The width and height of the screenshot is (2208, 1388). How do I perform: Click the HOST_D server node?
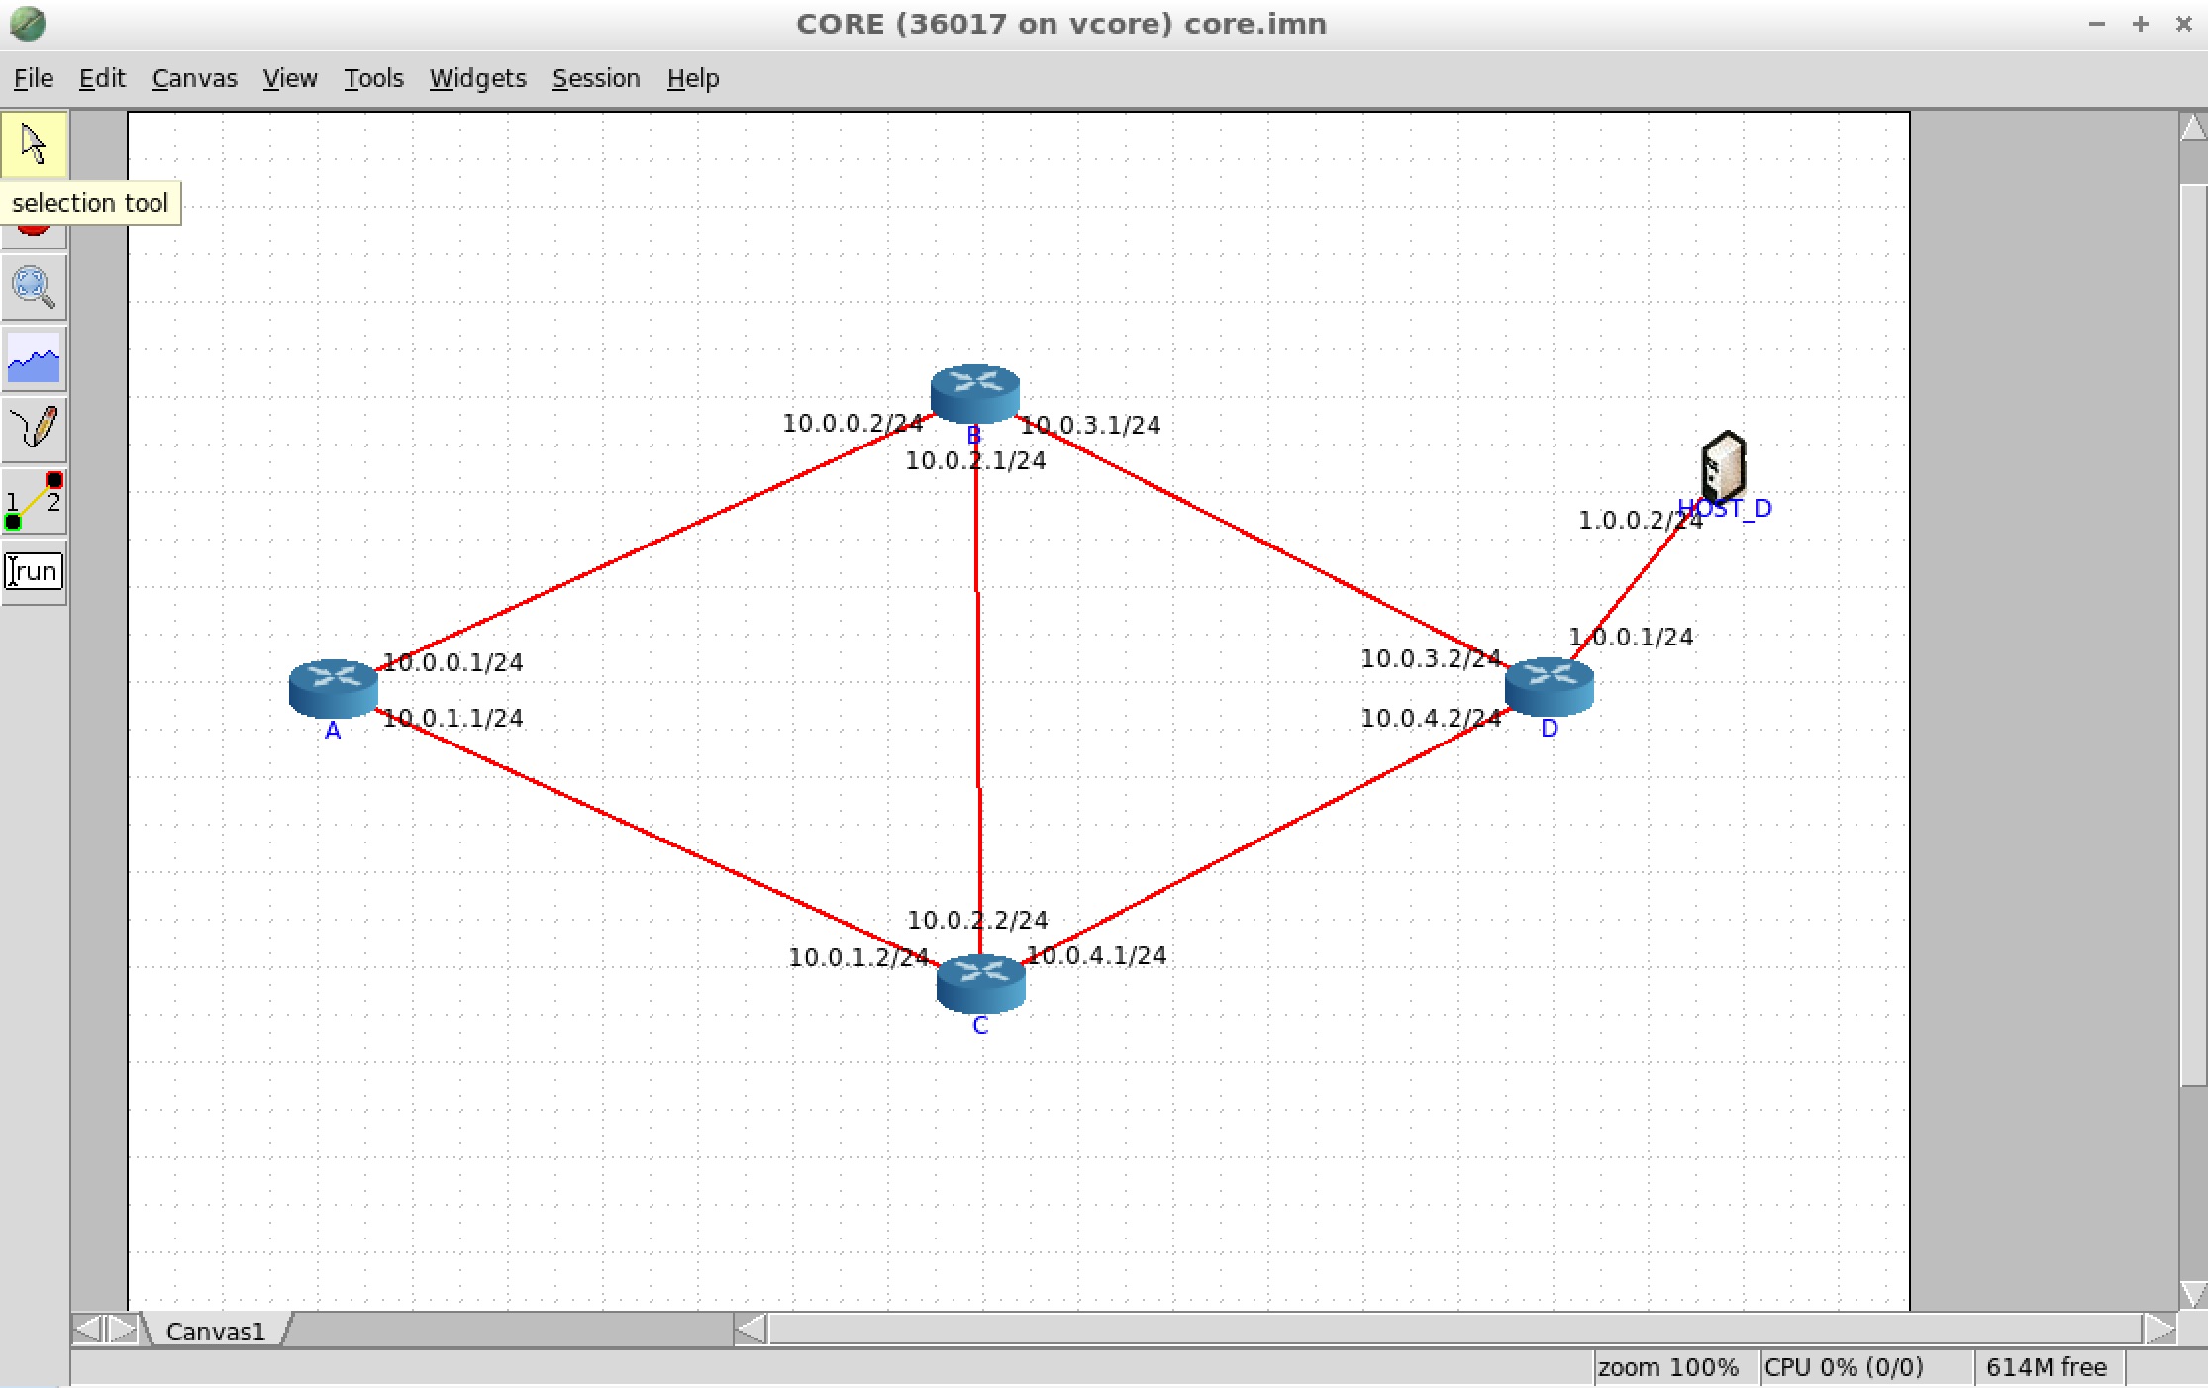pyautogui.click(x=1724, y=467)
